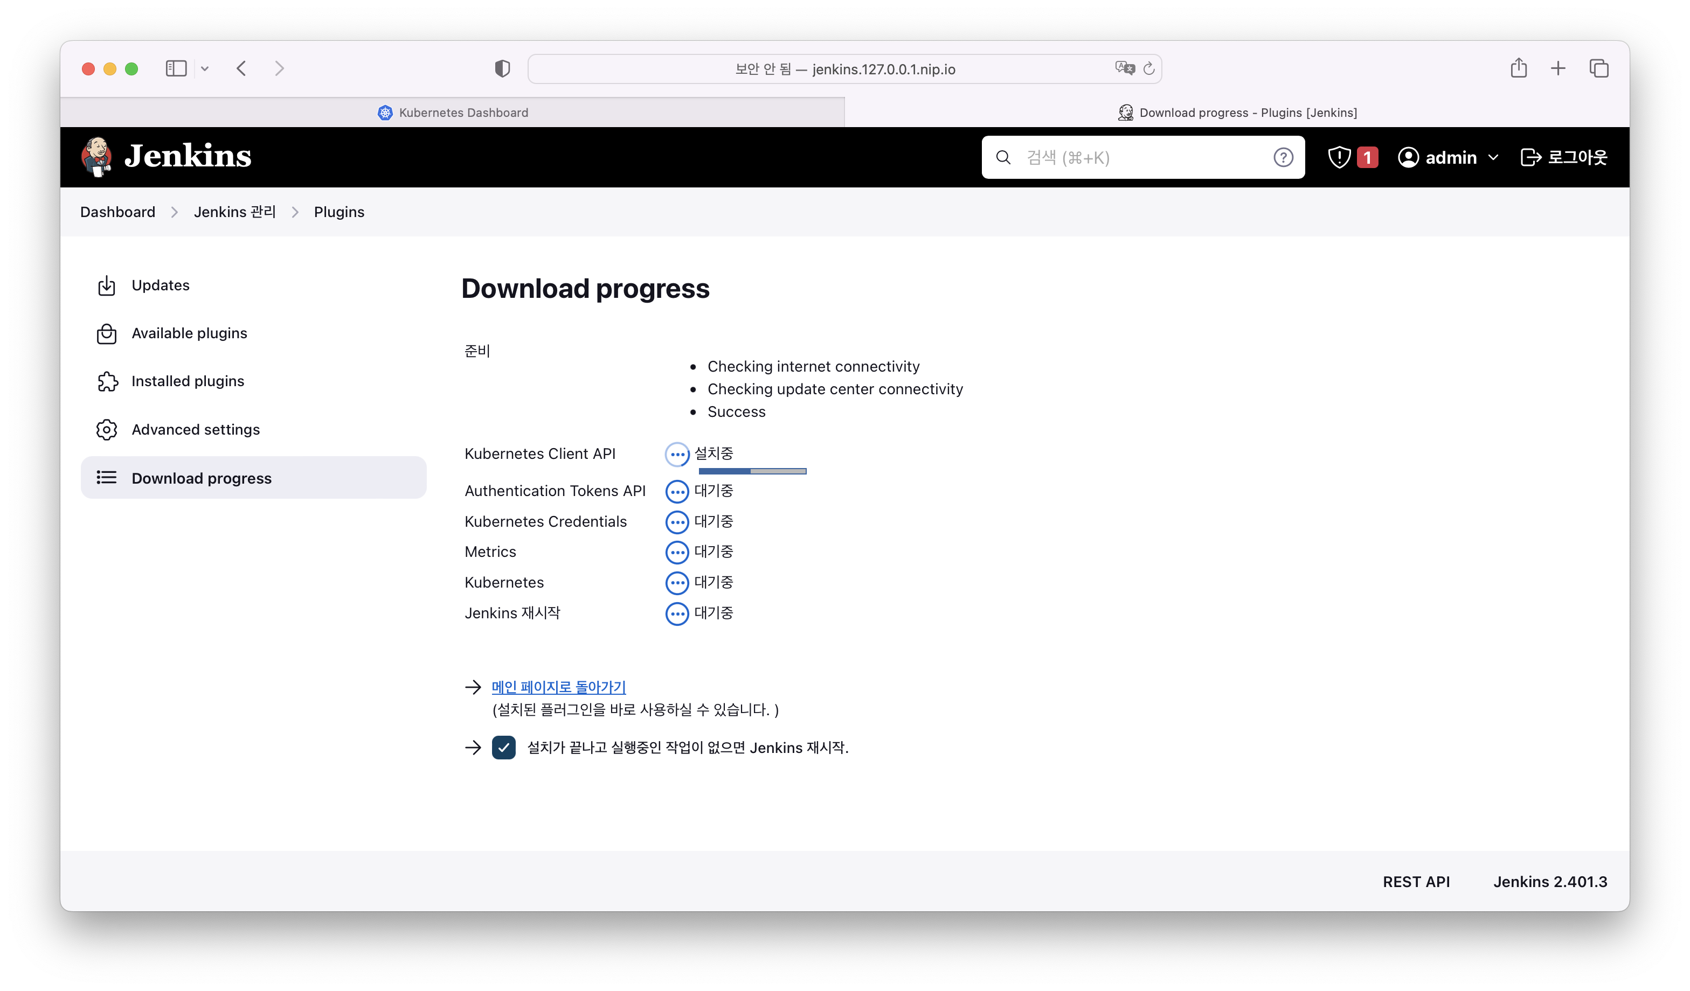Select Download progress in the sidebar

pyautogui.click(x=253, y=478)
